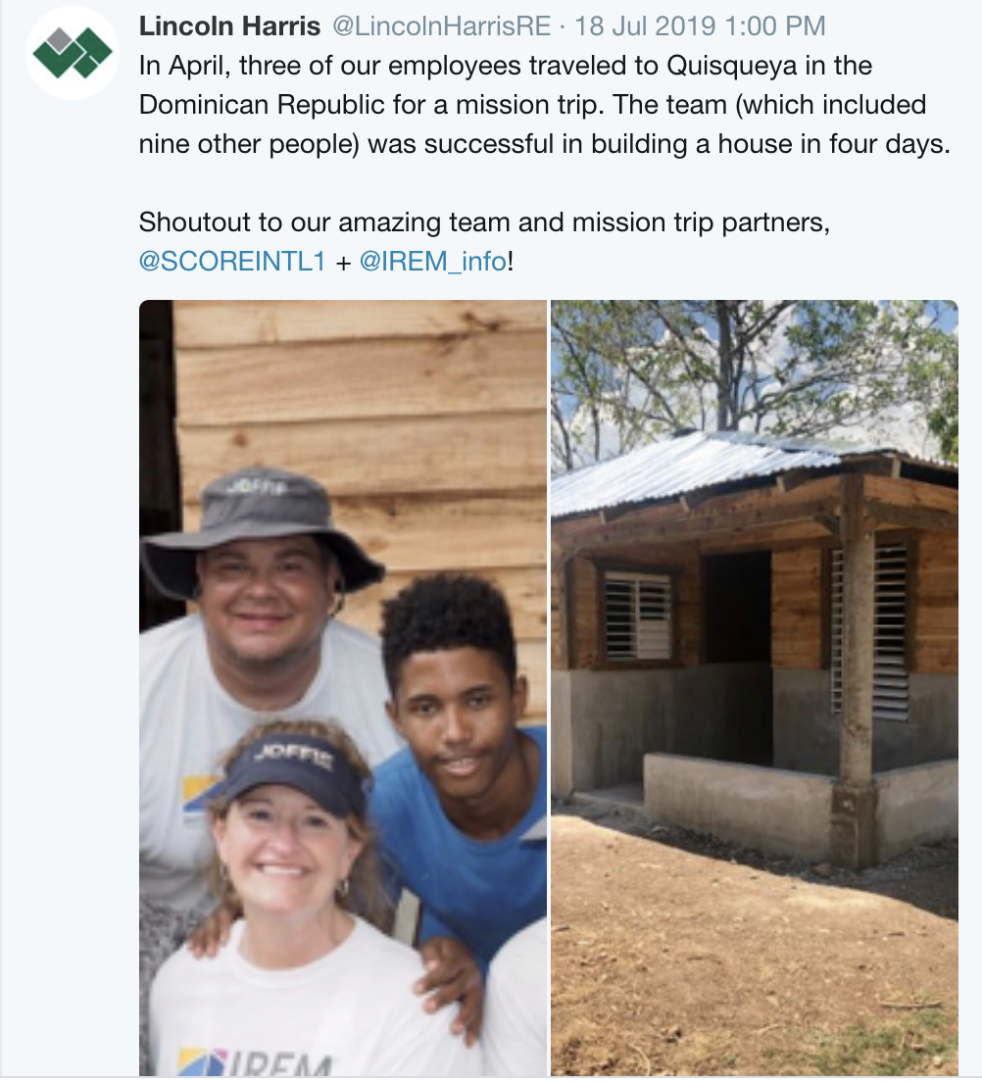982x1082 pixels.
Task: Open the @SCOREINTL1 mention link
Action: pyautogui.click(x=231, y=263)
